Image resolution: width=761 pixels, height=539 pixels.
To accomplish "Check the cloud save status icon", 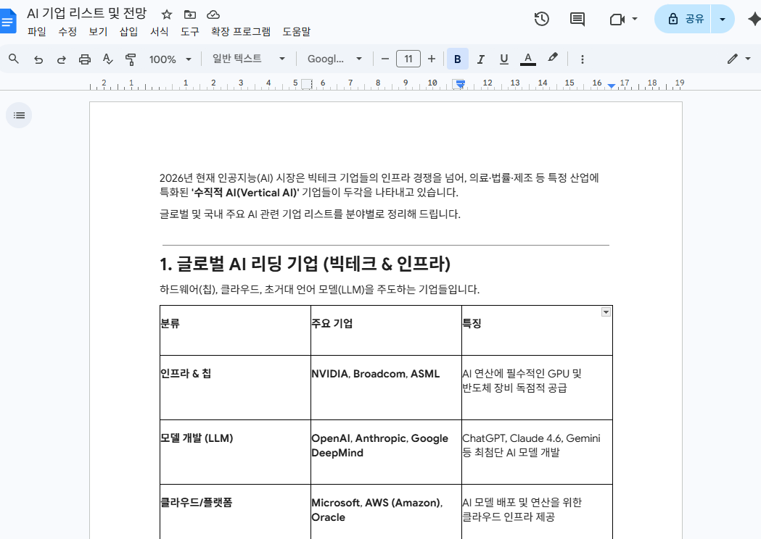I will [x=213, y=14].
